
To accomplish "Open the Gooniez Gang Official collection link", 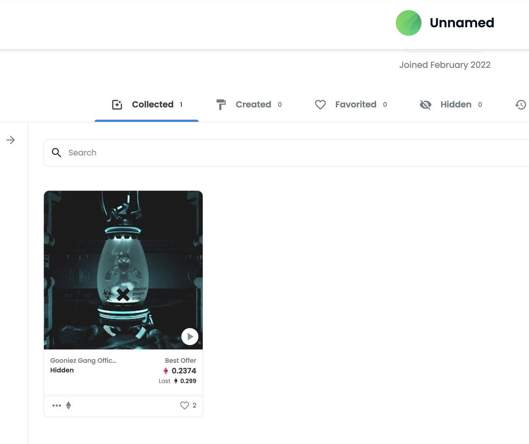I will [x=83, y=361].
